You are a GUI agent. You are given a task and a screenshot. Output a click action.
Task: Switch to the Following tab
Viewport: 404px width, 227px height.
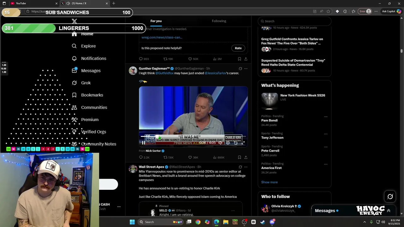(219, 21)
